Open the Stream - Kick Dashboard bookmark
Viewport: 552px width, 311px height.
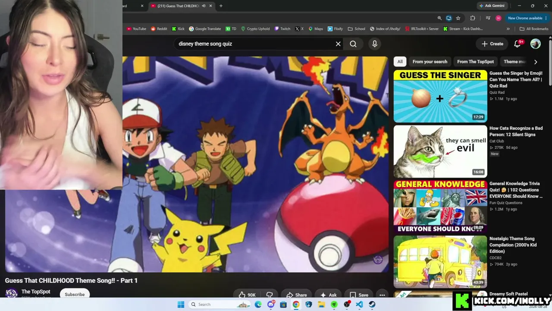pyautogui.click(x=463, y=29)
